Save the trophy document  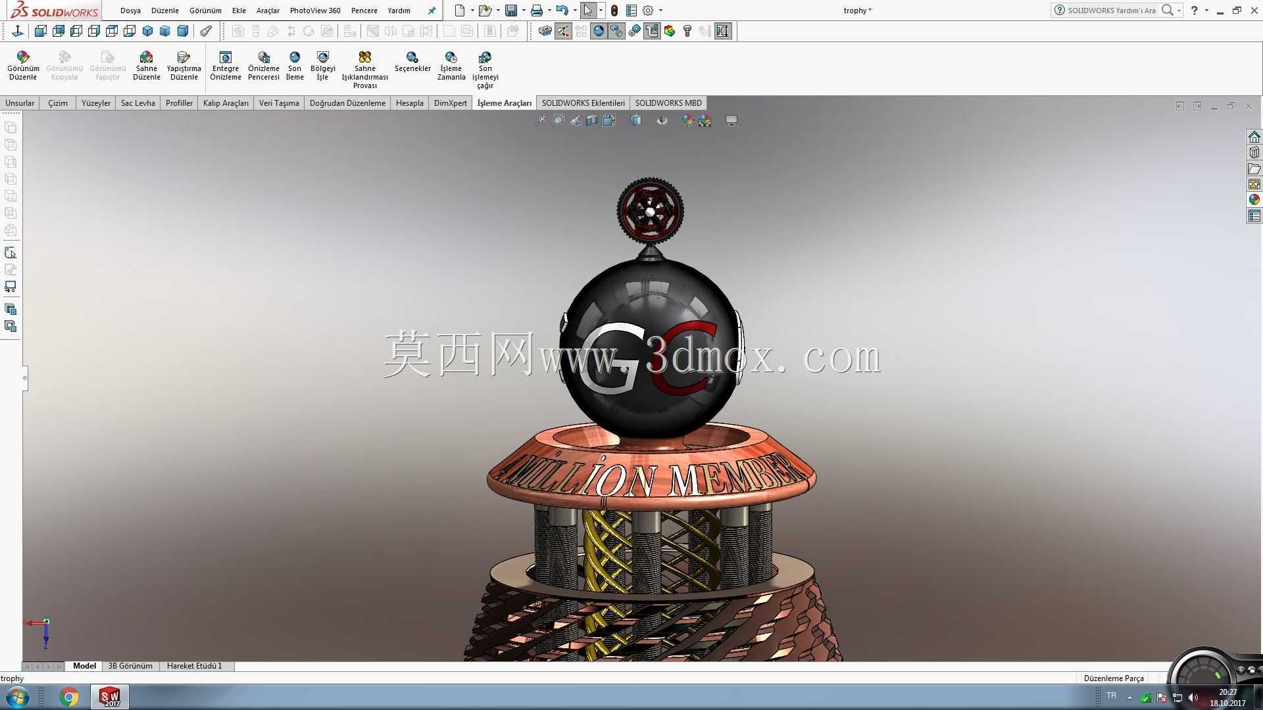(x=510, y=11)
